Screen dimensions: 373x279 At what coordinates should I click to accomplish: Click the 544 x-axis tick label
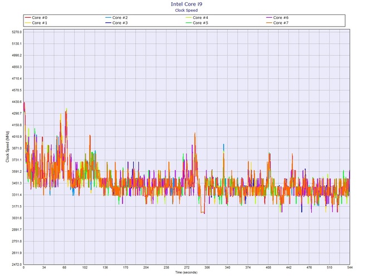click(350, 267)
